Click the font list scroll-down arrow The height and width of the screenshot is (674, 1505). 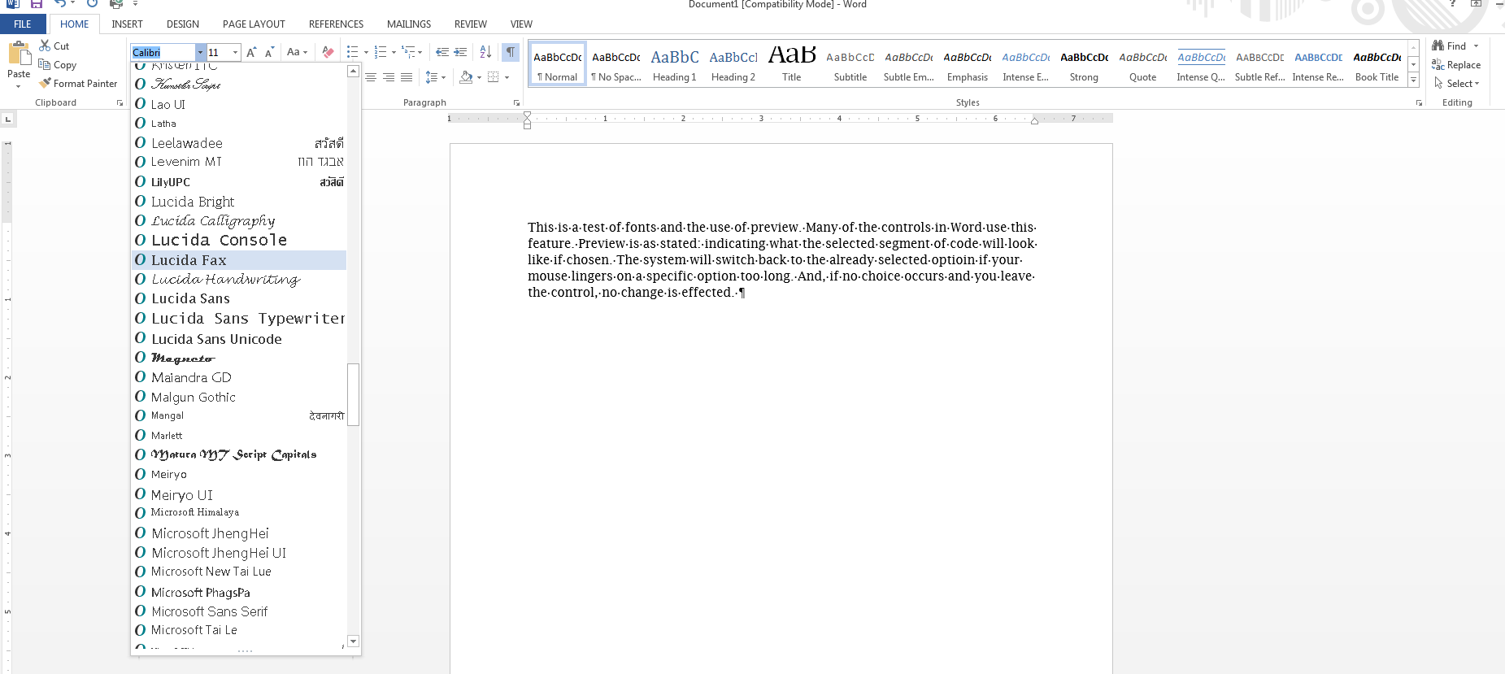click(x=354, y=641)
